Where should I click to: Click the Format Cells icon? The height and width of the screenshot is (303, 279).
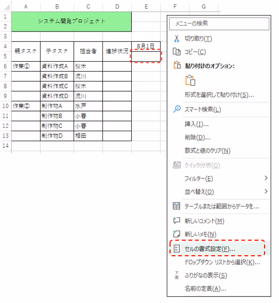(177, 249)
